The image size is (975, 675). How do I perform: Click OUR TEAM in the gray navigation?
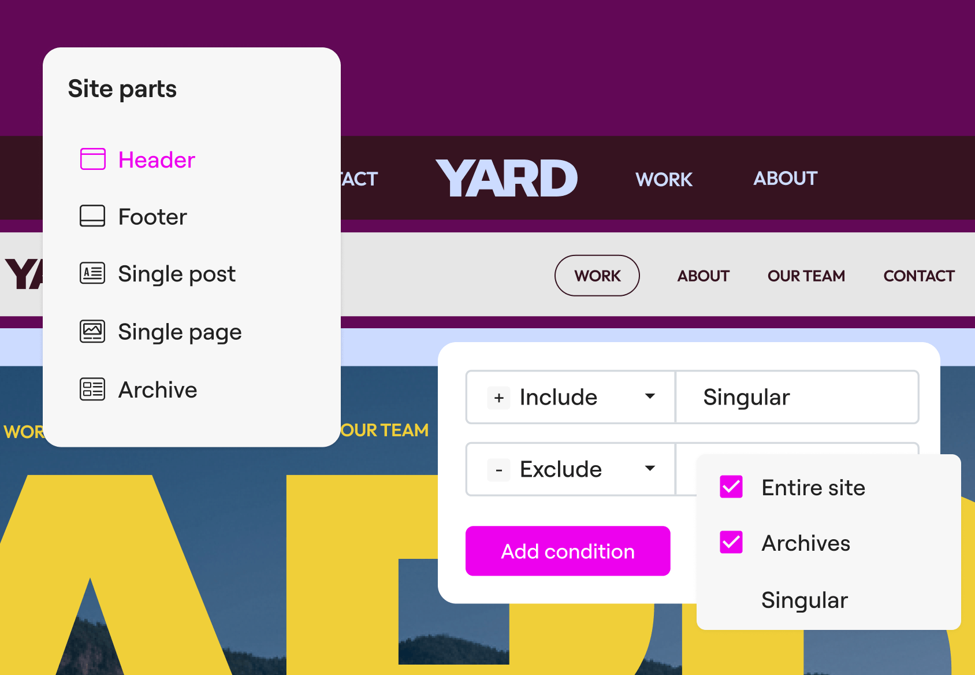tap(806, 276)
